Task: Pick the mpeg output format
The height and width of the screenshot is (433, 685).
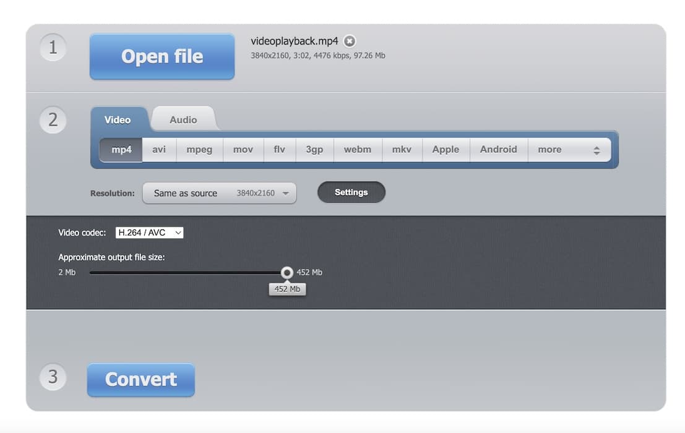Action: (199, 150)
